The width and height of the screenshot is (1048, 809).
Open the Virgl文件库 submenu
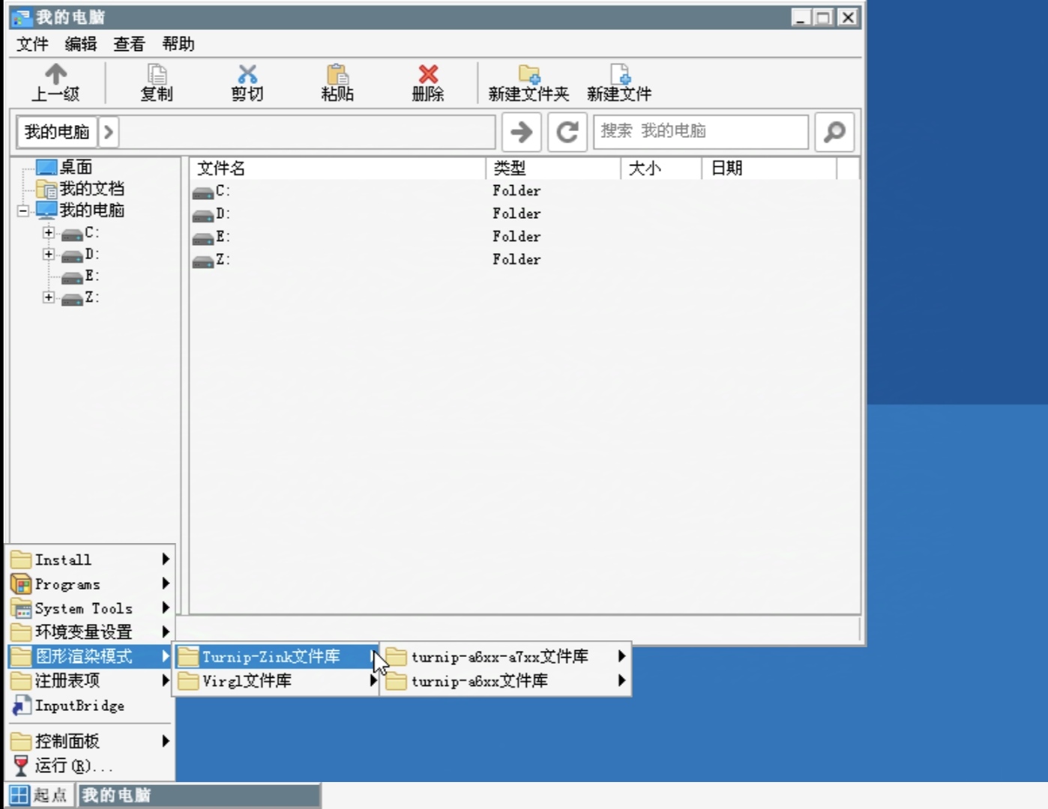[x=277, y=681]
